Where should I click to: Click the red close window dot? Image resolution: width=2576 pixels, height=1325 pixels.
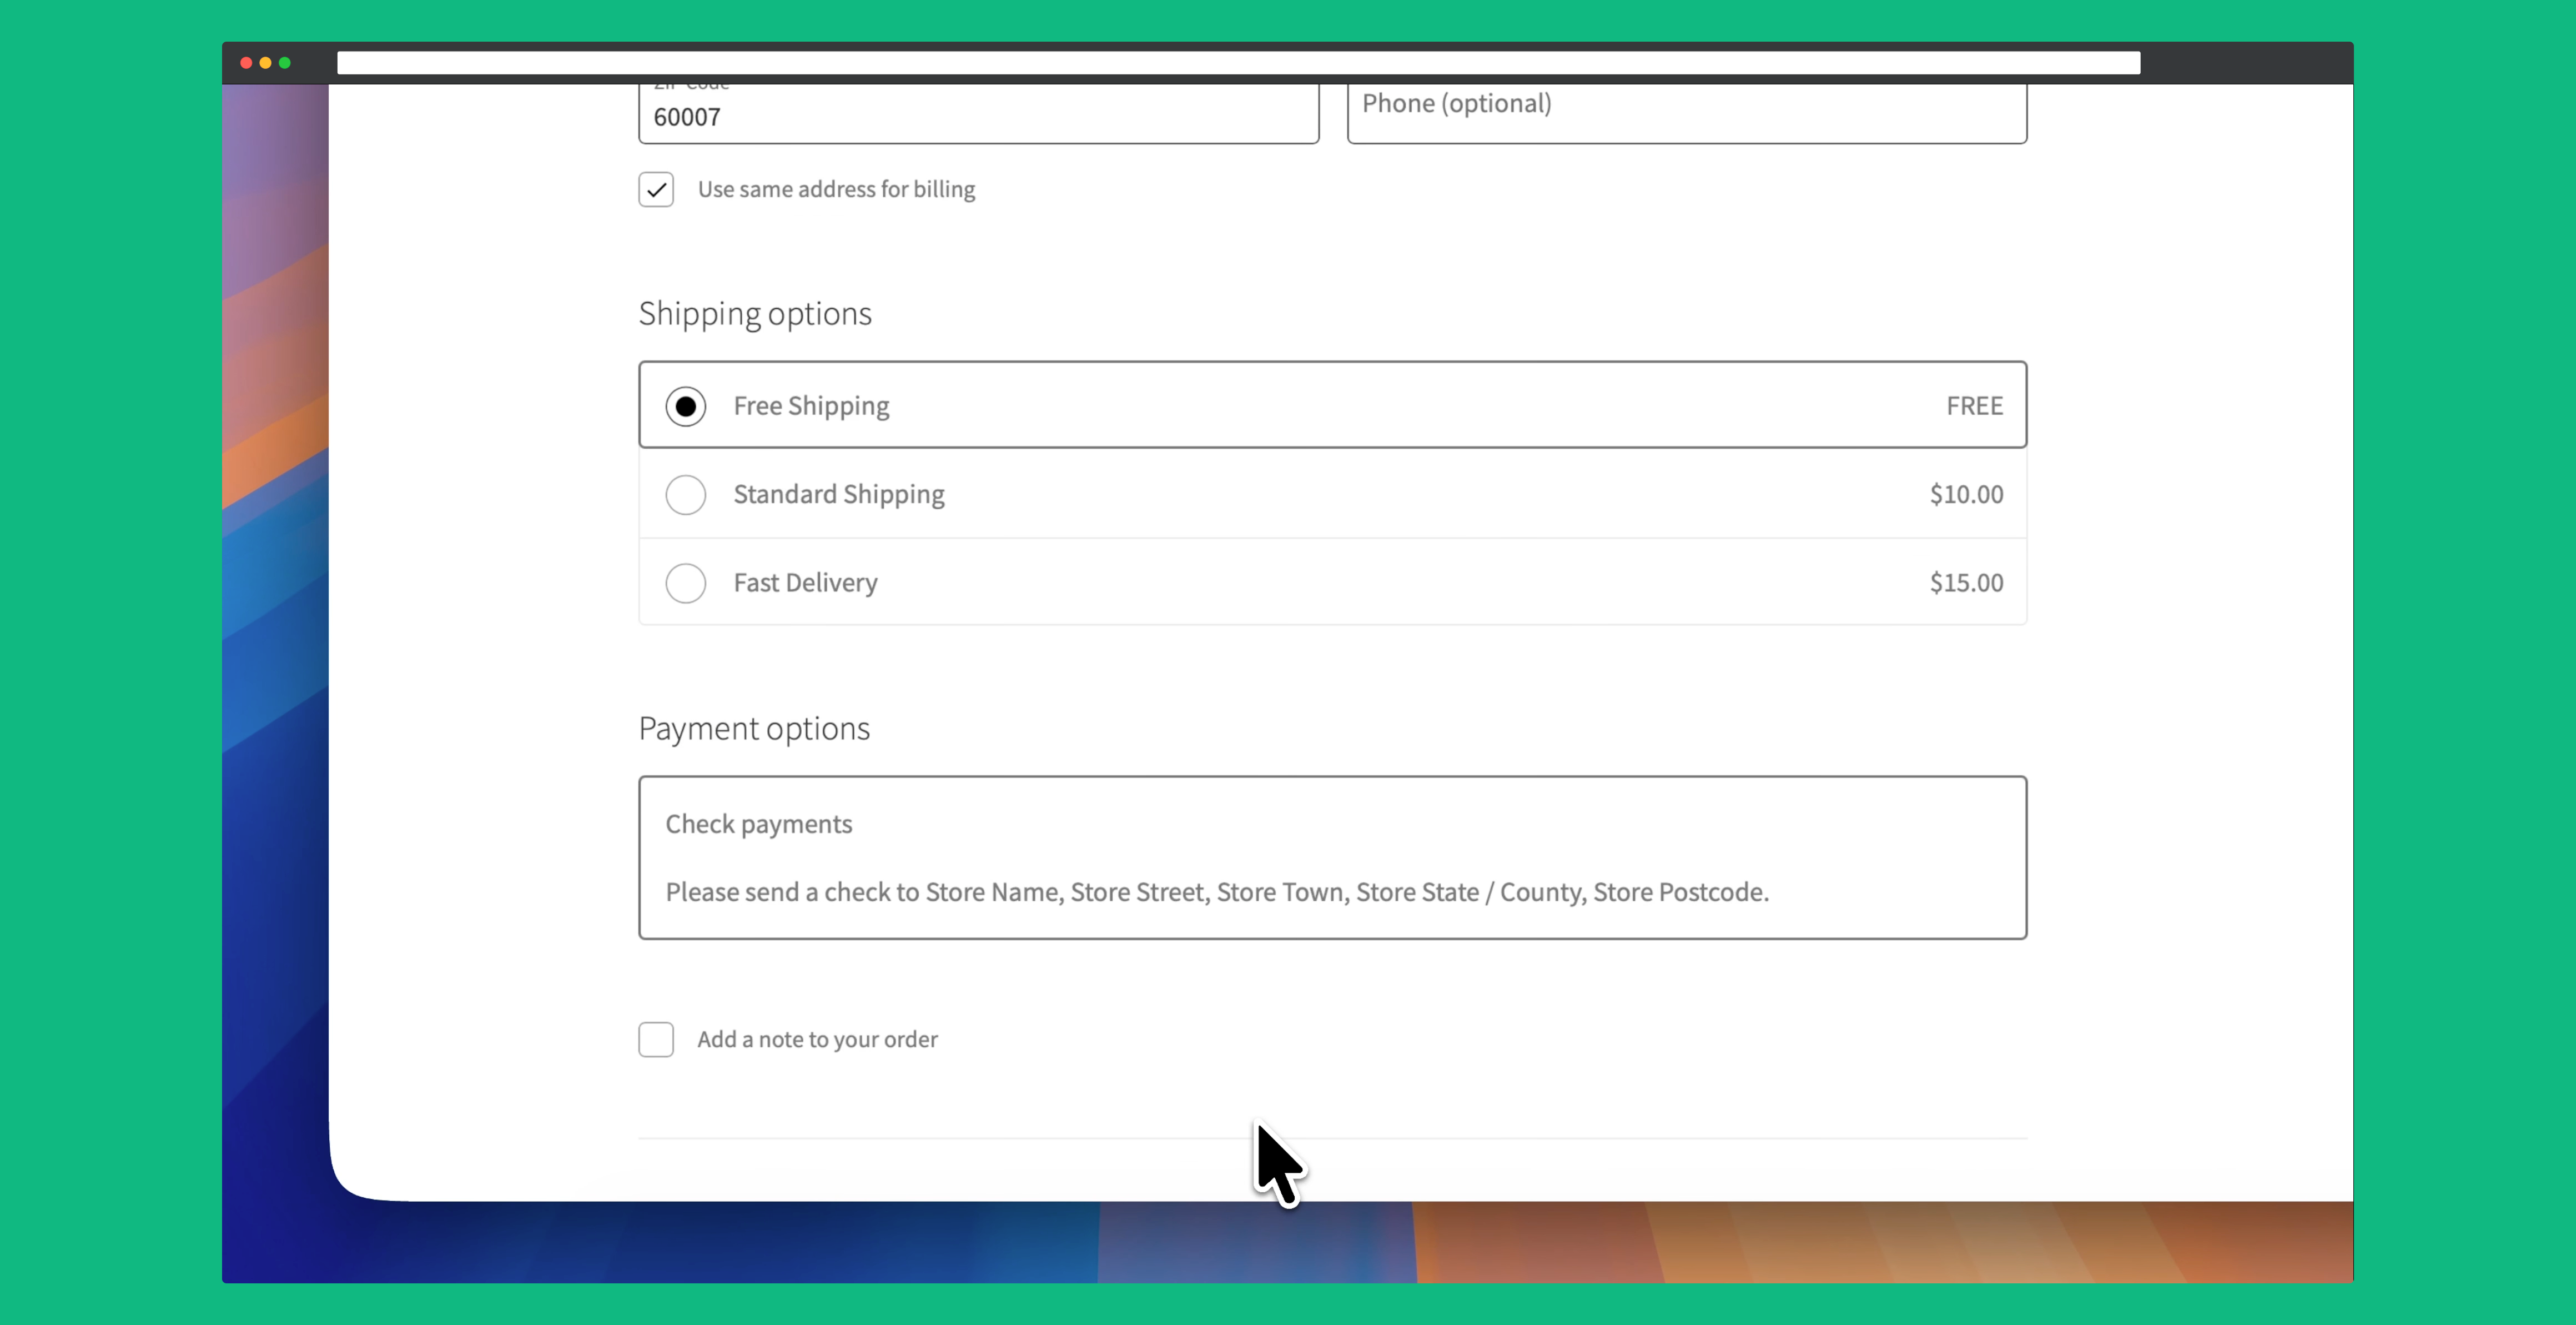click(246, 63)
